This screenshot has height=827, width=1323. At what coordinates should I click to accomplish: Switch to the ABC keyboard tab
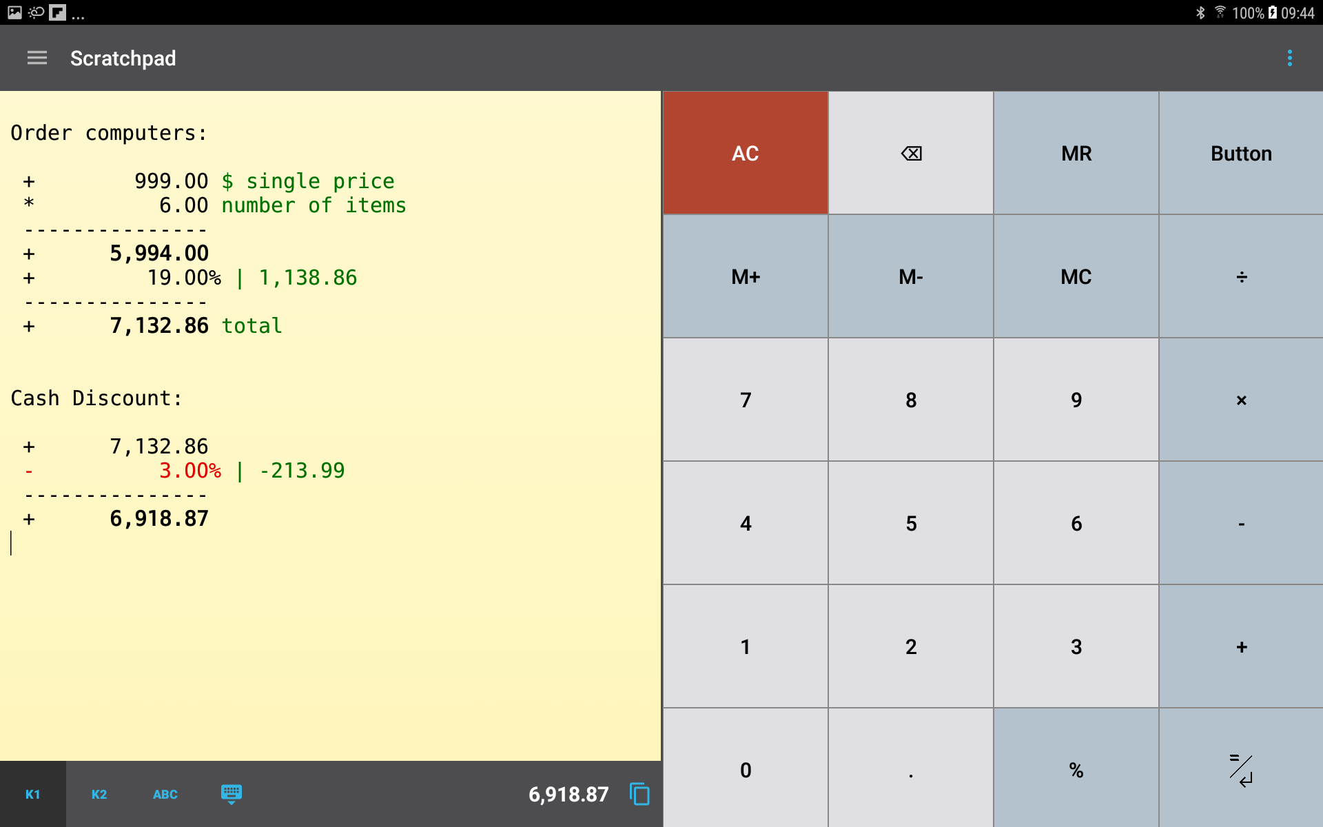coord(165,794)
